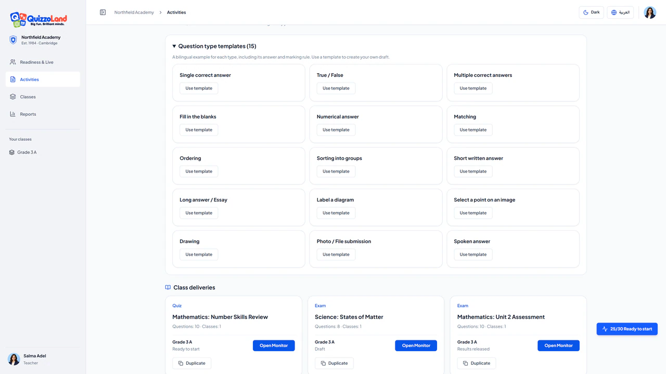Use template for Ordering
666x374 pixels.
tap(199, 171)
